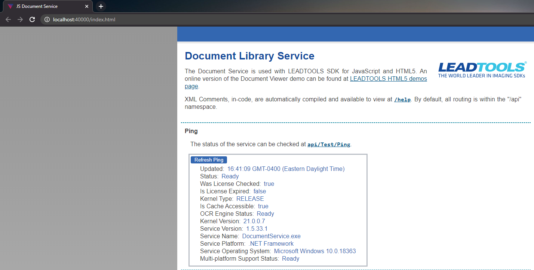Click Was License Checked value true
The image size is (534, 270).
coord(269,184)
